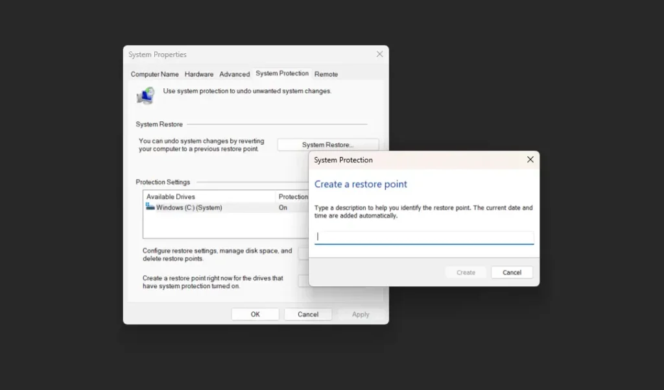Click the Available Drives column header
The width and height of the screenshot is (664, 390).
click(x=170, y=196)
